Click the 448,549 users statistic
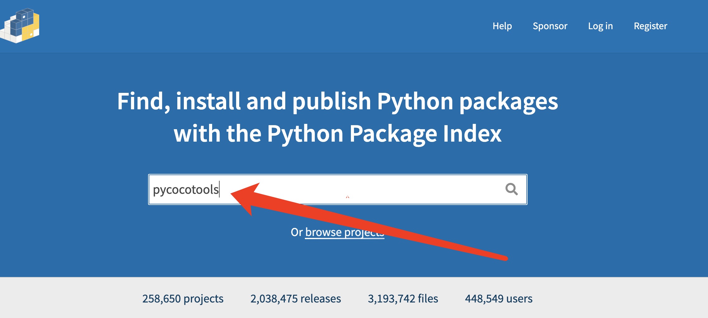The width and height of the screenshot is (708, 318). point(499,299)
